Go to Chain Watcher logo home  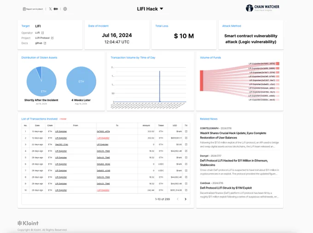[262, 8]
